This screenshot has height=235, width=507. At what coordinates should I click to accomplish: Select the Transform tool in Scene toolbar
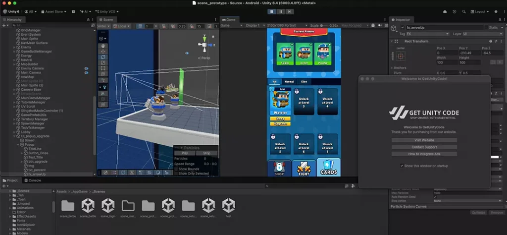click(x=103, y=74)
